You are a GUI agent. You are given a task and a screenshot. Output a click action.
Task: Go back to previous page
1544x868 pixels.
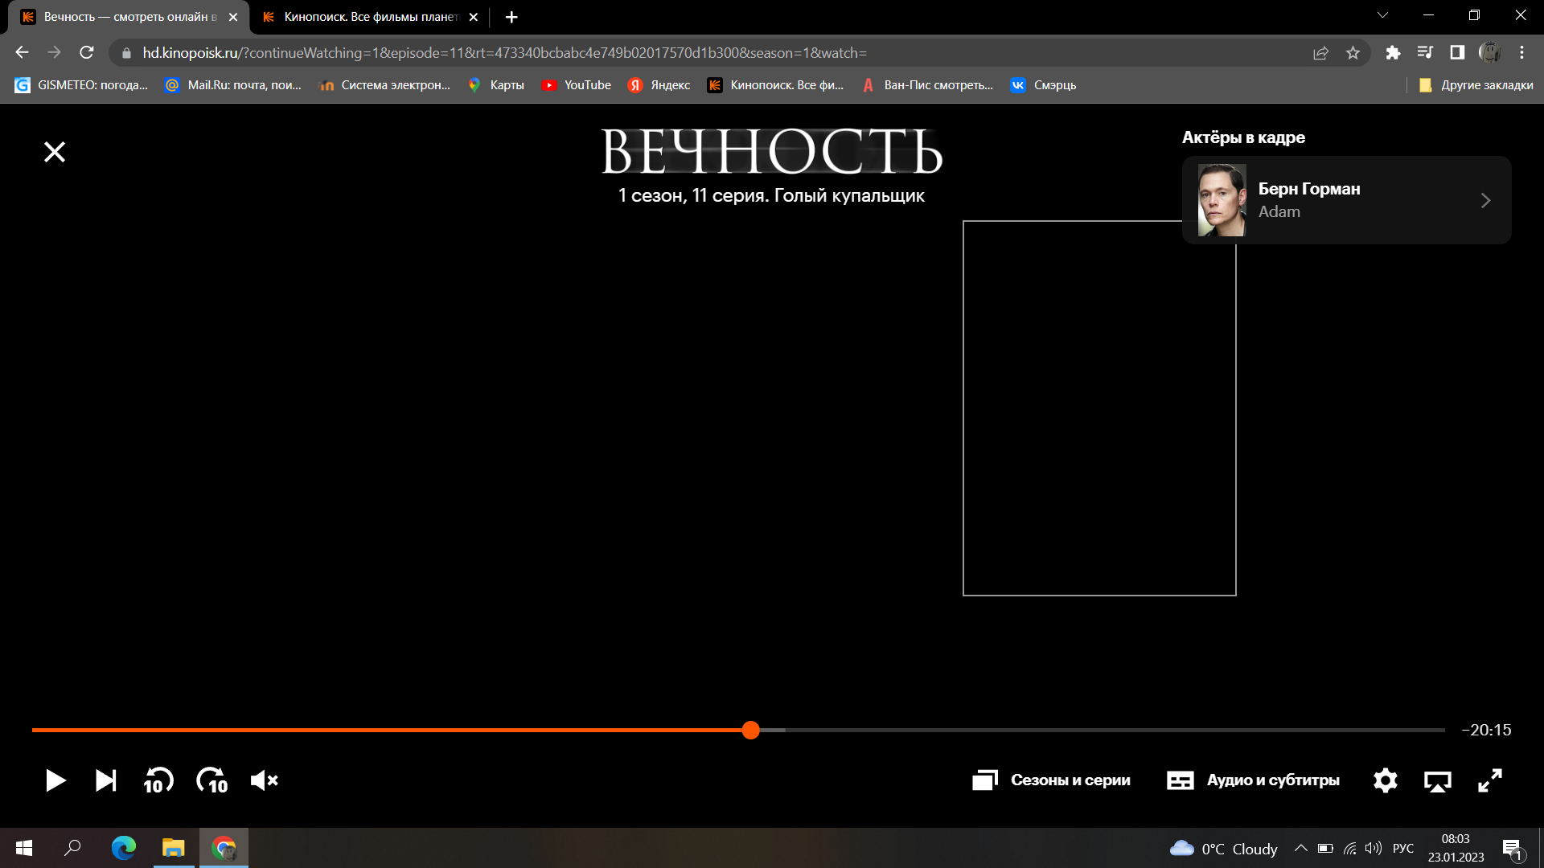(22, 52)
